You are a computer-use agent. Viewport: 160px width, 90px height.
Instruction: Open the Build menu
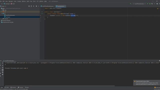coord(28,1)
